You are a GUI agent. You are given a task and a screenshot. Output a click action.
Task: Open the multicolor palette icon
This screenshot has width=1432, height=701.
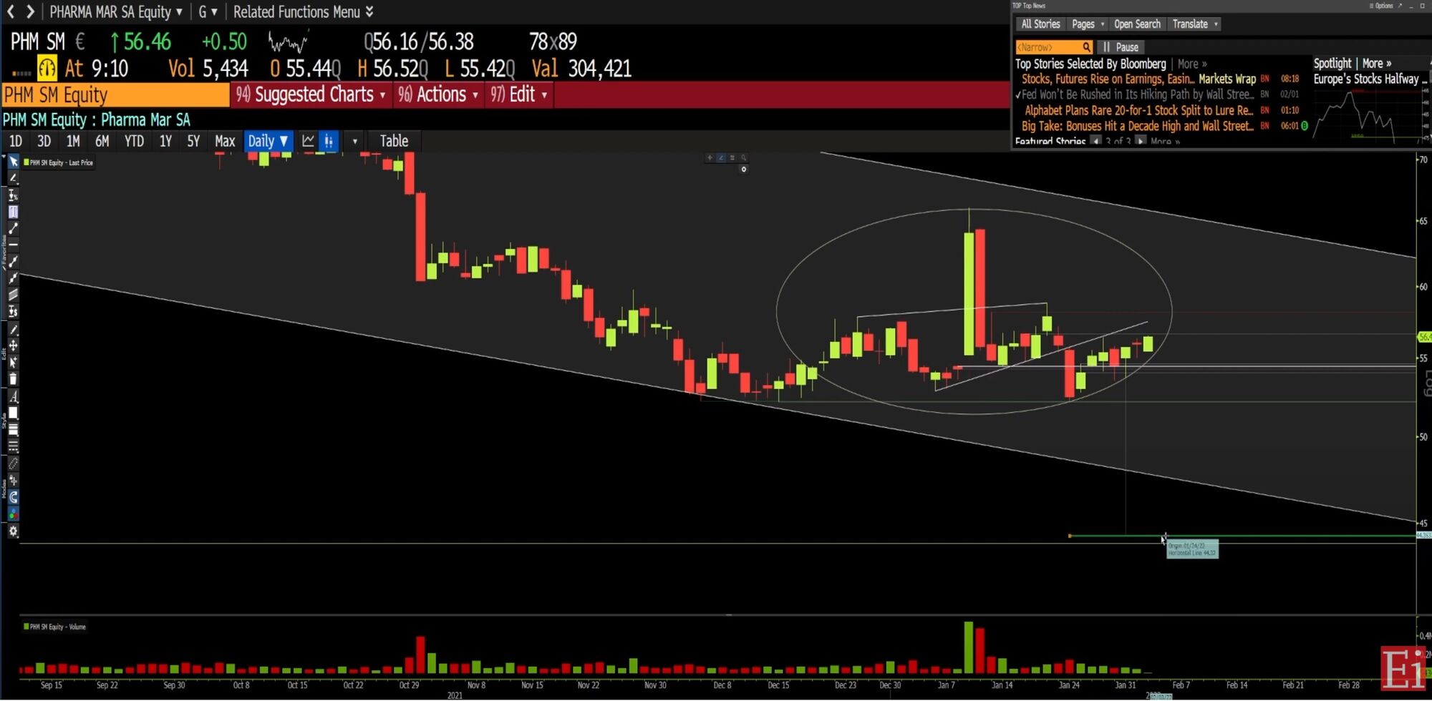pyautogui.click(x=13, y=514)
